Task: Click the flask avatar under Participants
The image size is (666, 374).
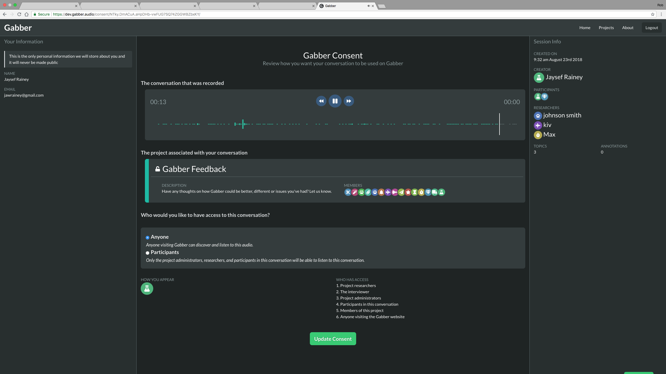Action: [537, 97]
